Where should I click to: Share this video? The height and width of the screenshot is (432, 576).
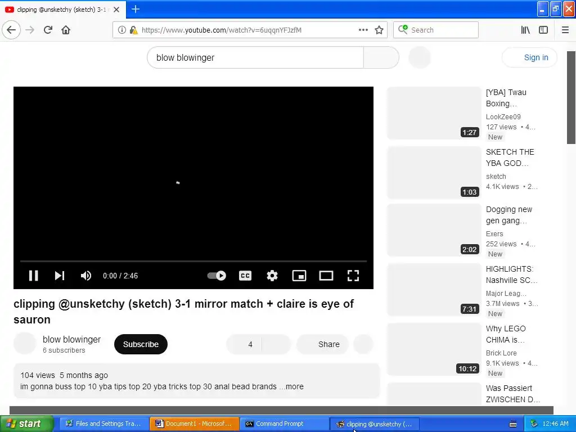[322, 344]
